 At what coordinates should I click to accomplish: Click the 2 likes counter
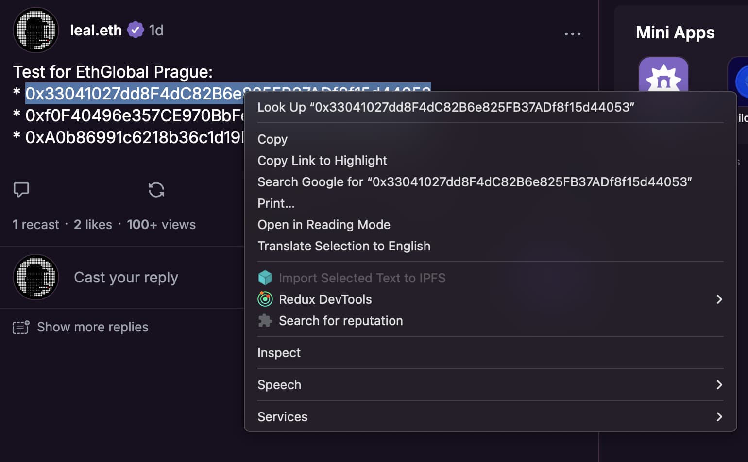coord(93,224)
